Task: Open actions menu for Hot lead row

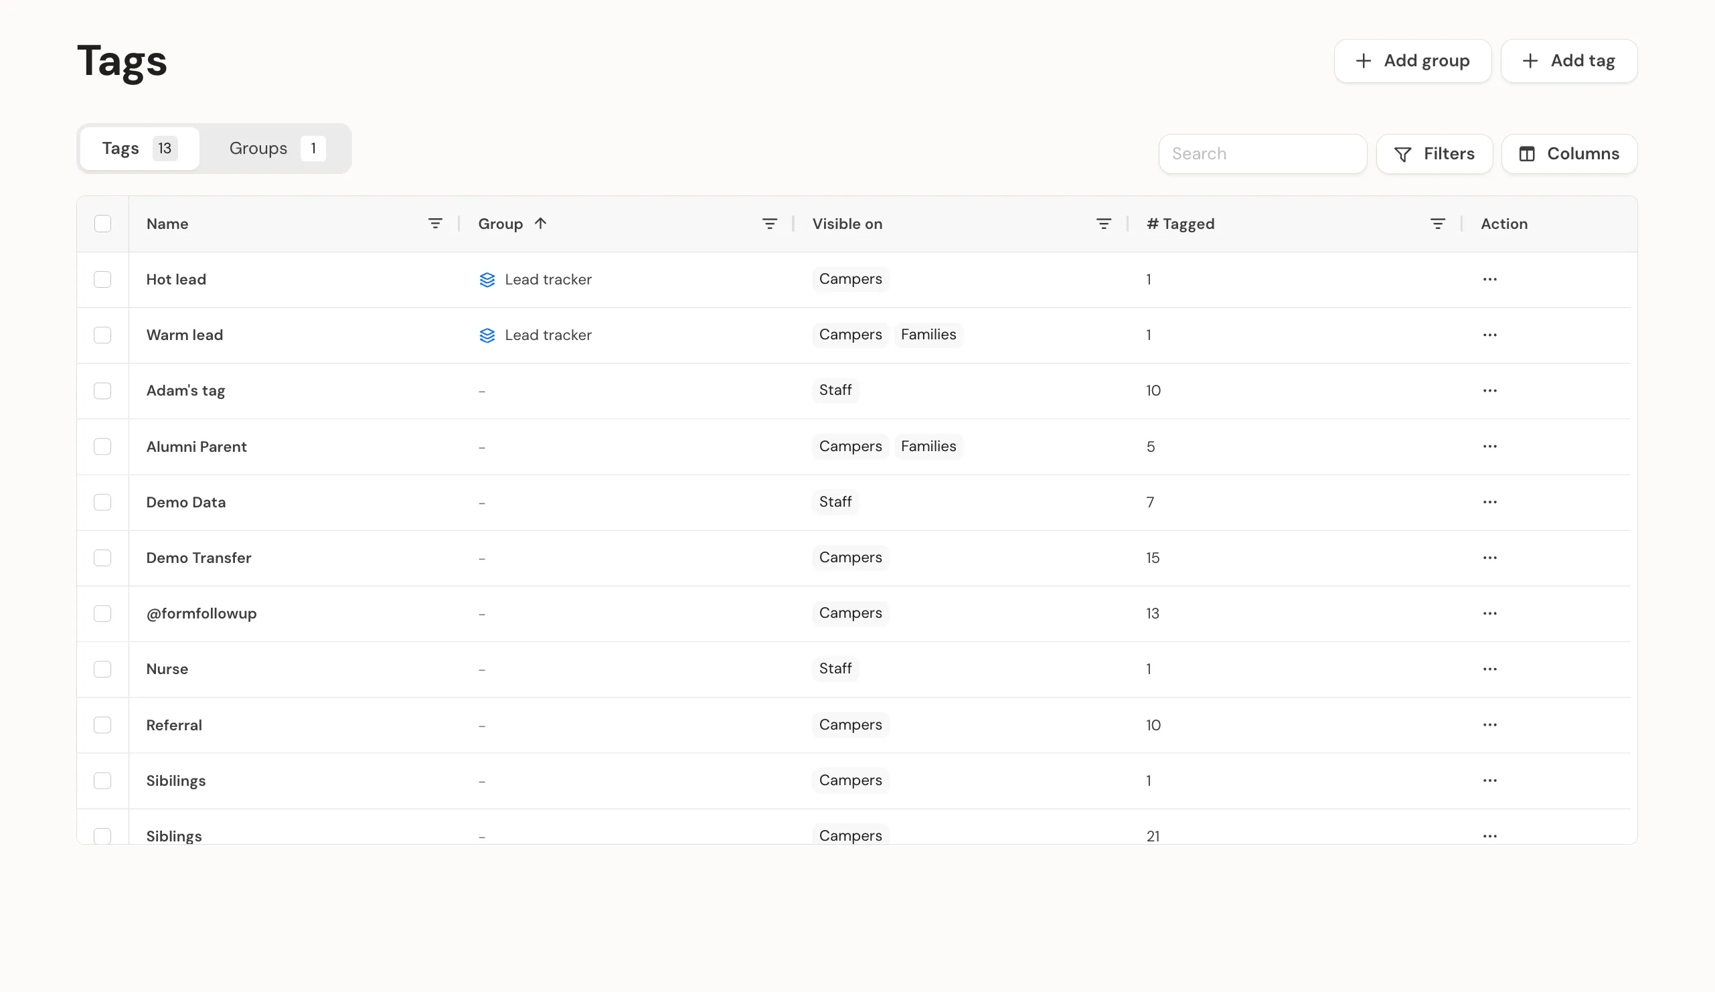Action: [x=1489, y=280]
